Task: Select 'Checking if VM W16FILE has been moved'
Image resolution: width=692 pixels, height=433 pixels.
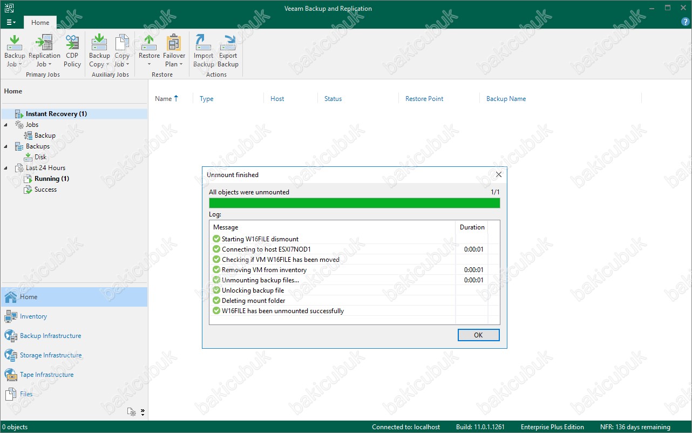Action: pyautogui.click(x=354, y=260)
